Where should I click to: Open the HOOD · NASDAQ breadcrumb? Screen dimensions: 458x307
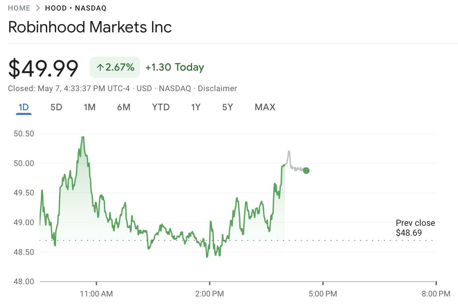[x=76, y=8]
